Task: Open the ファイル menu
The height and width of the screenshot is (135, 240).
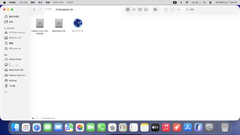Action: point(23,2)
